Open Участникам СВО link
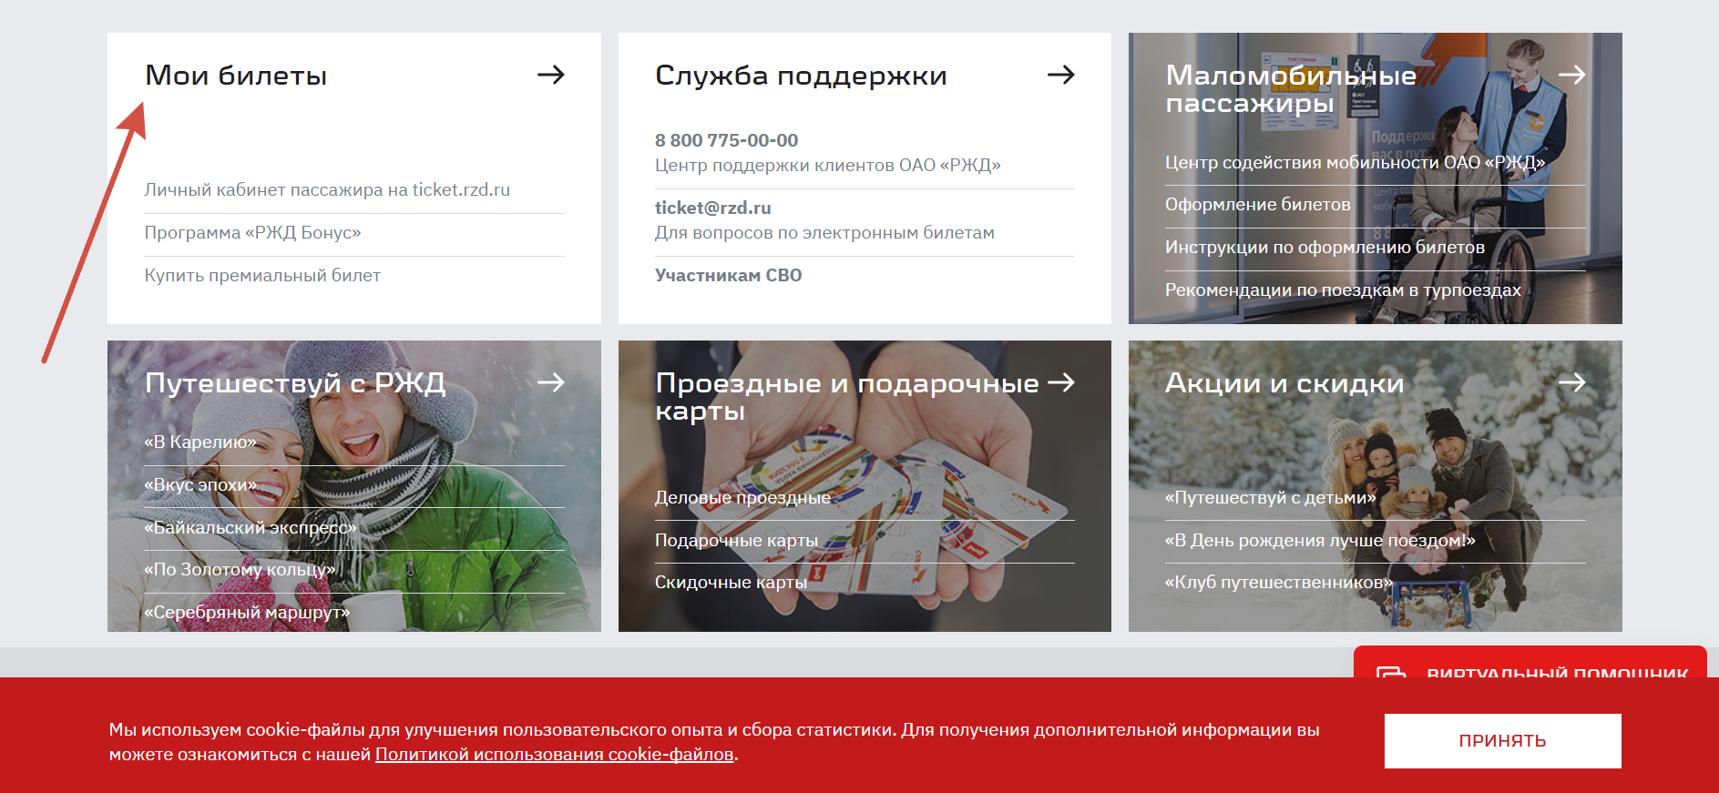Screen dimensions: 1719x793 pos(728,275)
